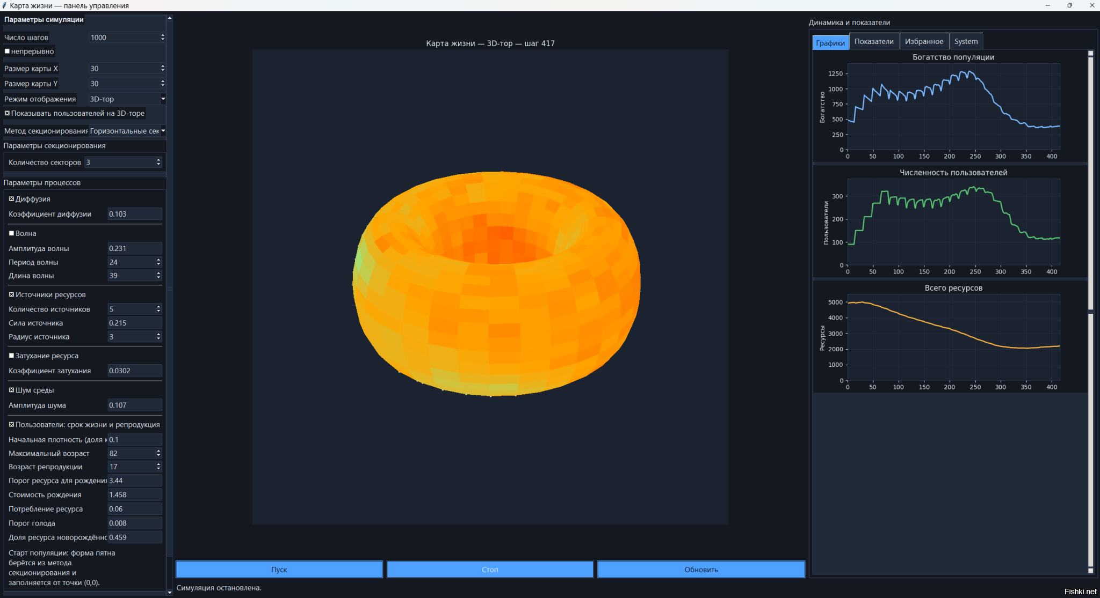Click the charts panel vertical scrollbar
1100x598 pixels.
coord(1090,182)
